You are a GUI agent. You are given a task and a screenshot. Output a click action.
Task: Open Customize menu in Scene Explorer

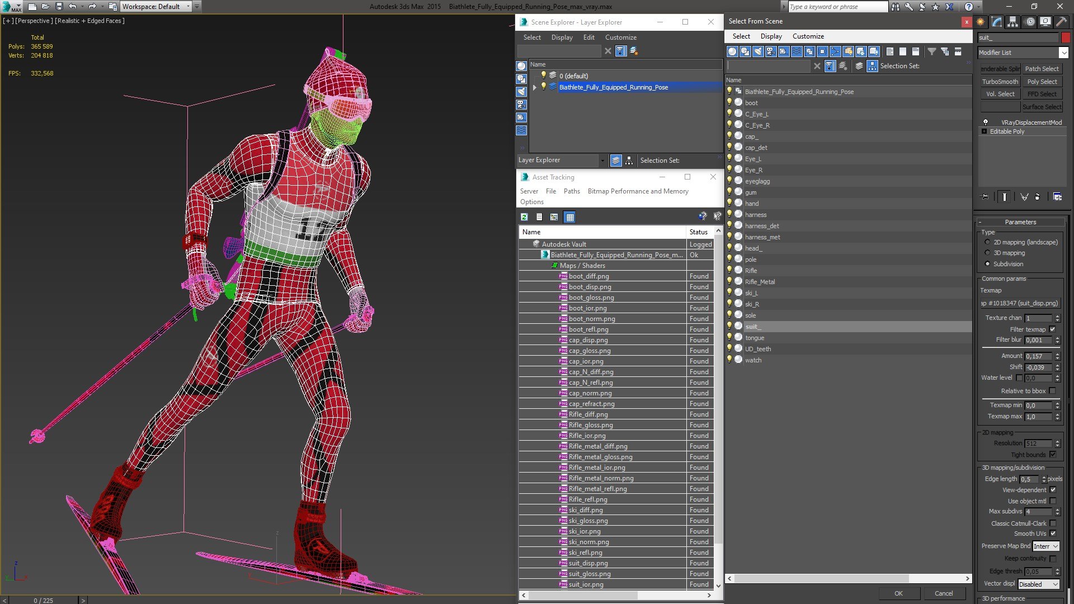(620, 37)
